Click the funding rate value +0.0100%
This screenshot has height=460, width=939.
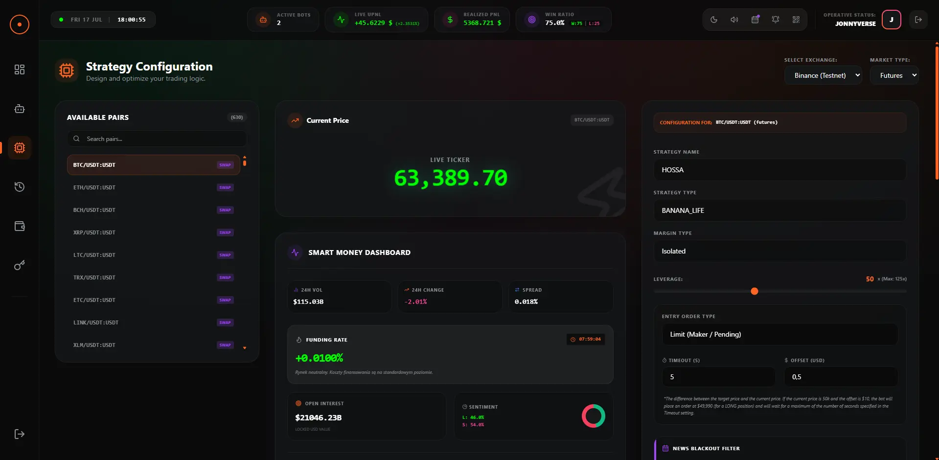point(319,358)
